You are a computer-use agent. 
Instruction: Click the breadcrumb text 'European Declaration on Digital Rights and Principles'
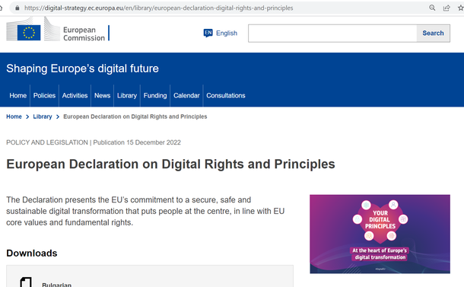135,116
